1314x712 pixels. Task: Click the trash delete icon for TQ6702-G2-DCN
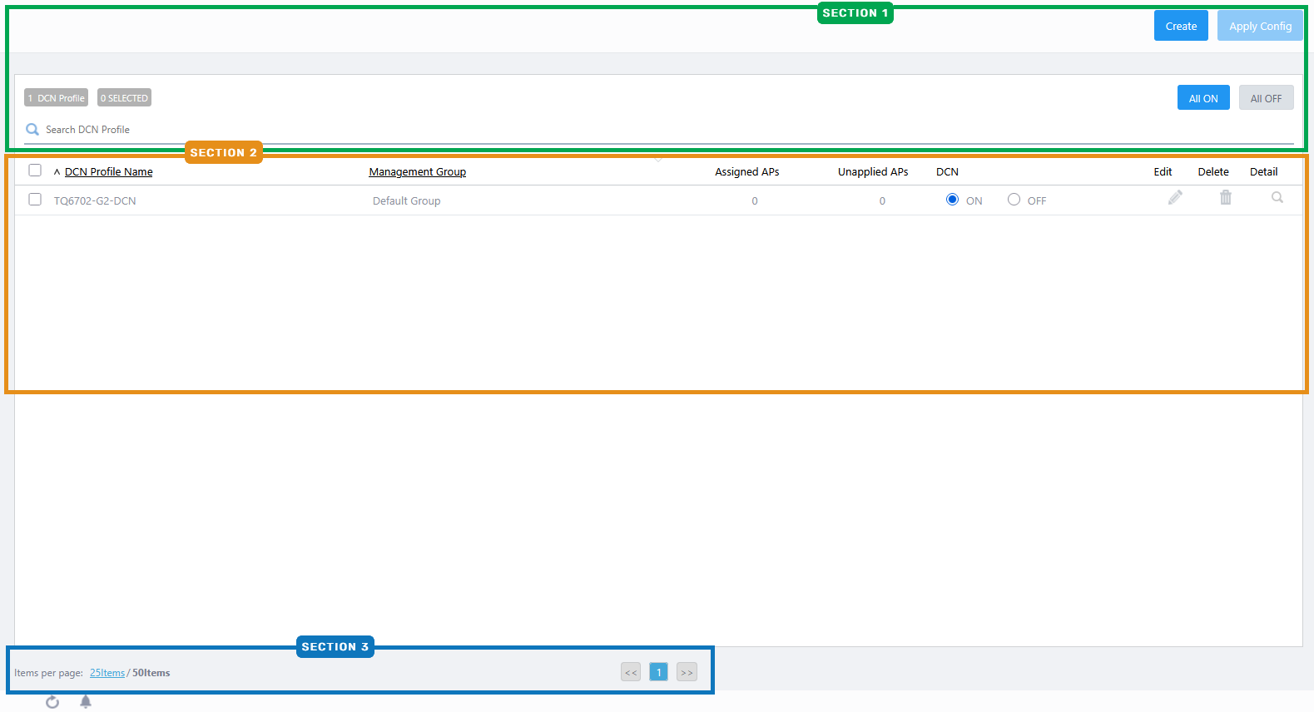coord(1225,198)
